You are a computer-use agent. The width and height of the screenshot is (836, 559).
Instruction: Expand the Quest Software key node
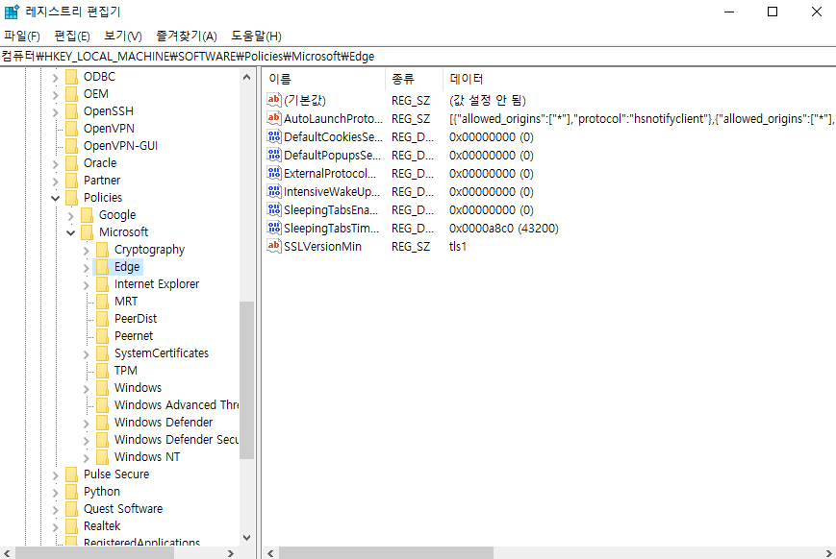pos(55,509)
